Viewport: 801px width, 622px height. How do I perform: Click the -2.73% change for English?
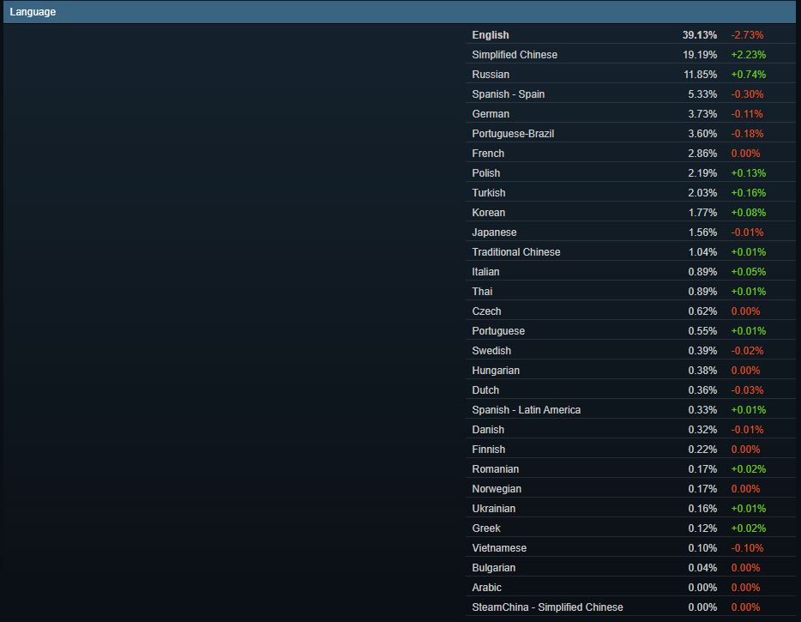point(747,35)
